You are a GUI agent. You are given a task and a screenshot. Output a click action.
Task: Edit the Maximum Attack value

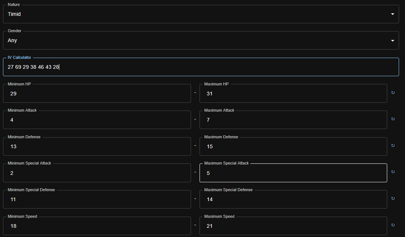pyautogui.click(x=293, y=120)
